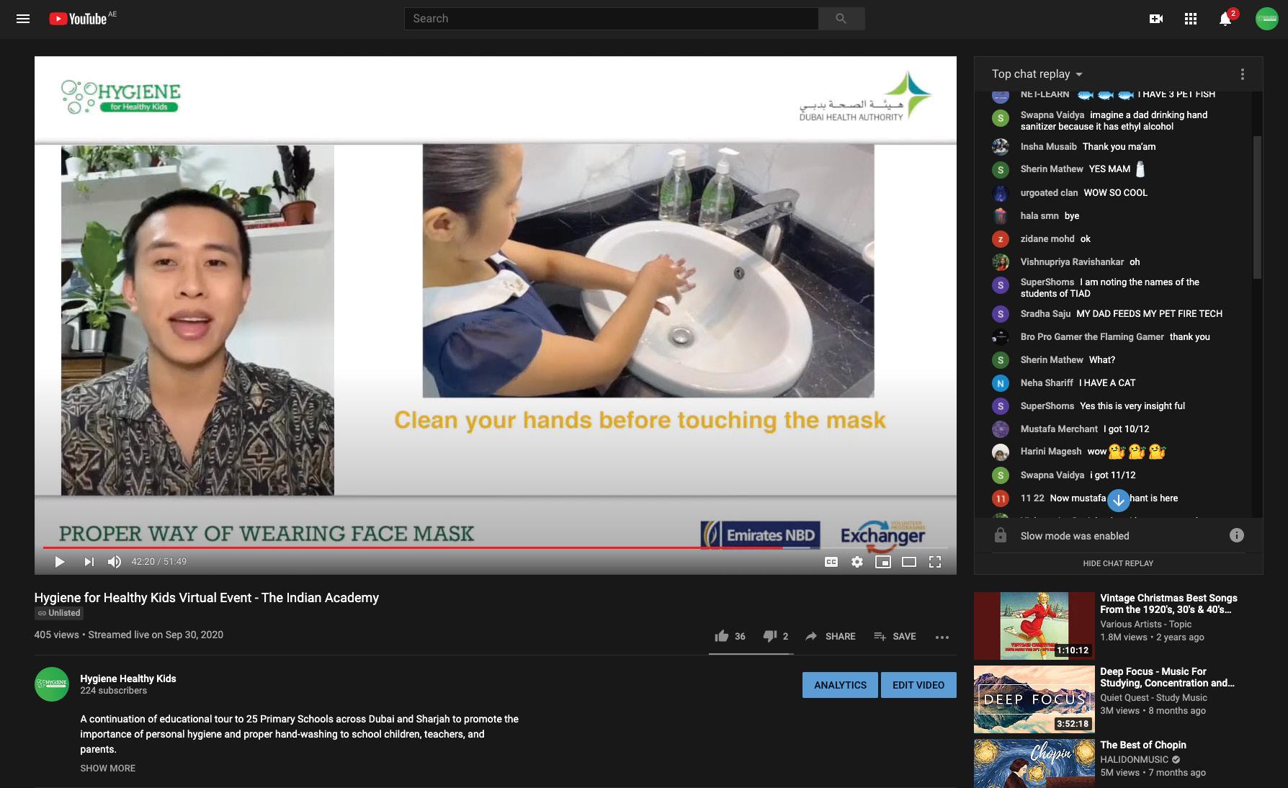Click Bro Pro Gamer the Flaming Gamer name
Viewport: 1288px width, 788px height.
click(1092, 336)
